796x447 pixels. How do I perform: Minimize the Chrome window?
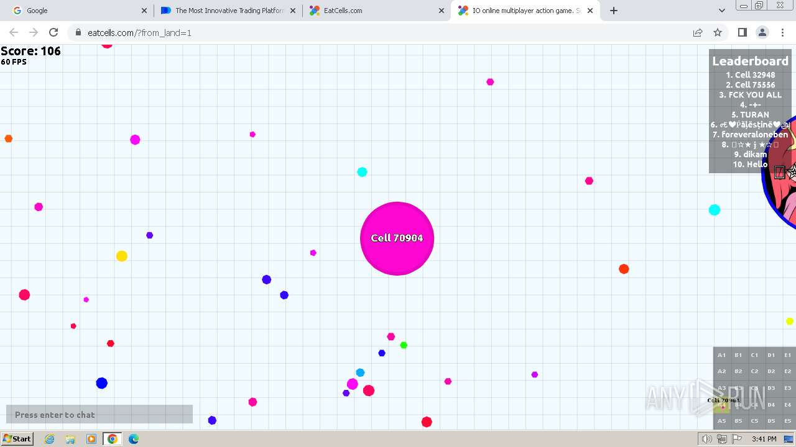[743, 6]
